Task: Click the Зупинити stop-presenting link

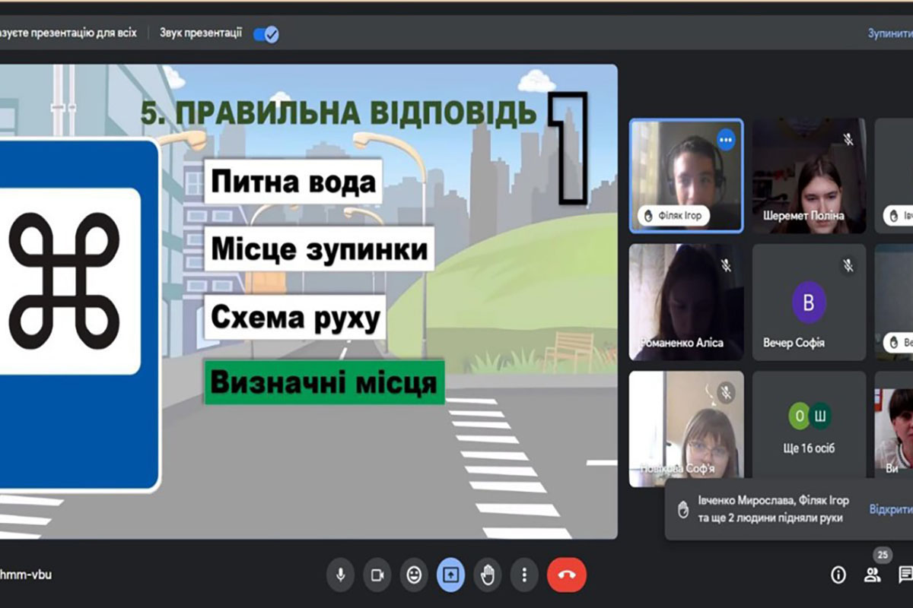Action: [890, 34]
